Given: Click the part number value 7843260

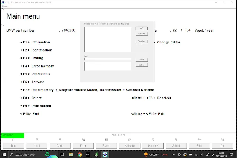Looking at the screenshot, I should [x=69, y=30].
